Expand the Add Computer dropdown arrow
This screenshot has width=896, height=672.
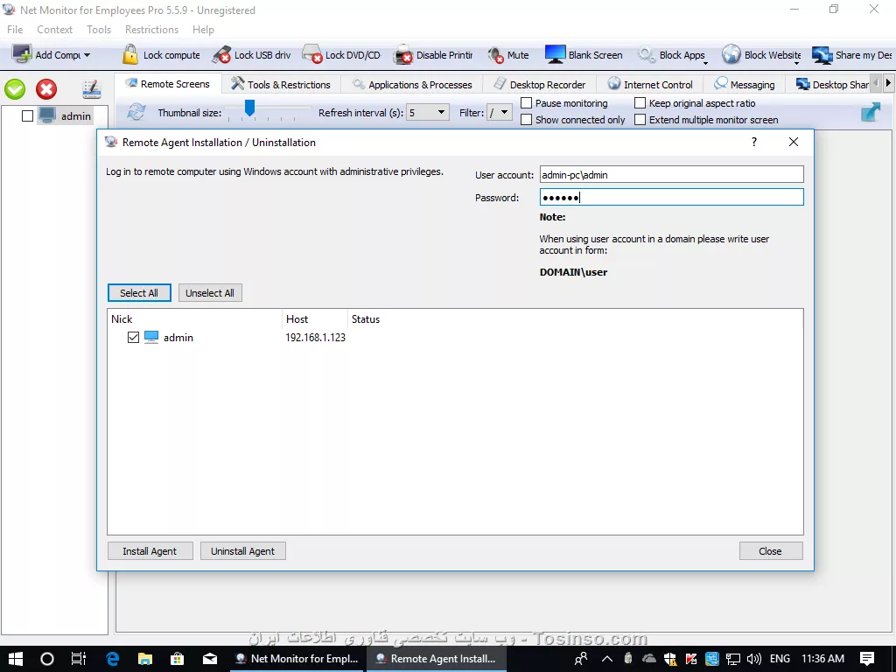point(87,55)
